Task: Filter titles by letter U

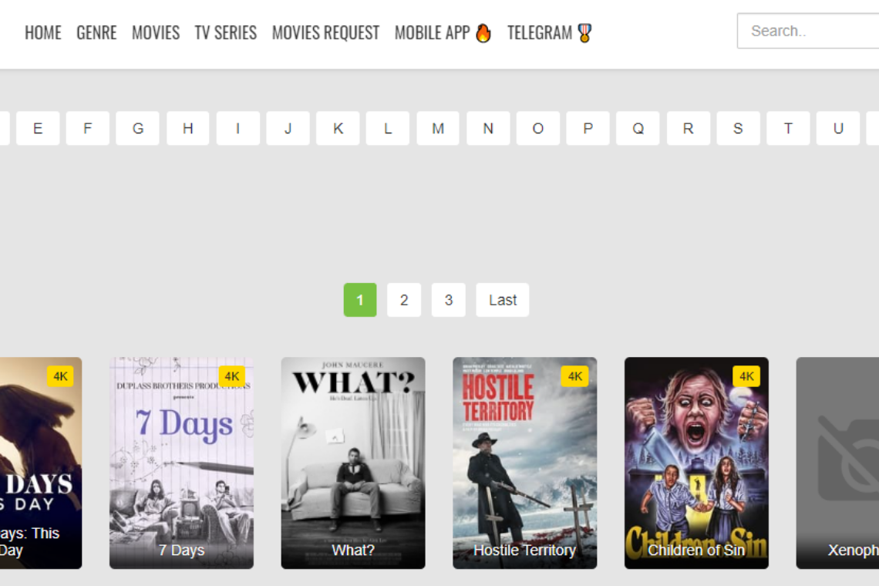Action: point(838,129)
